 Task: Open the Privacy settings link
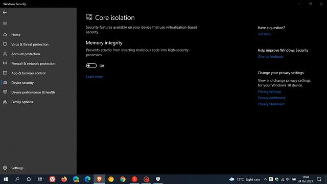pos(269,91)
